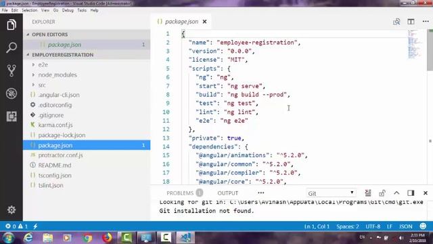Viewport: 433px width, 244px height.
Task: Open the Debug menu
Action: pos(68,10)
